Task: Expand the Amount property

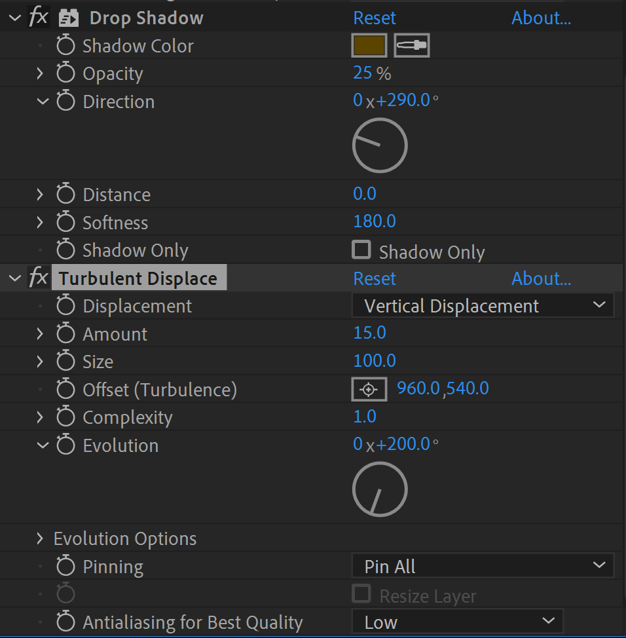Action: [40, 333]
